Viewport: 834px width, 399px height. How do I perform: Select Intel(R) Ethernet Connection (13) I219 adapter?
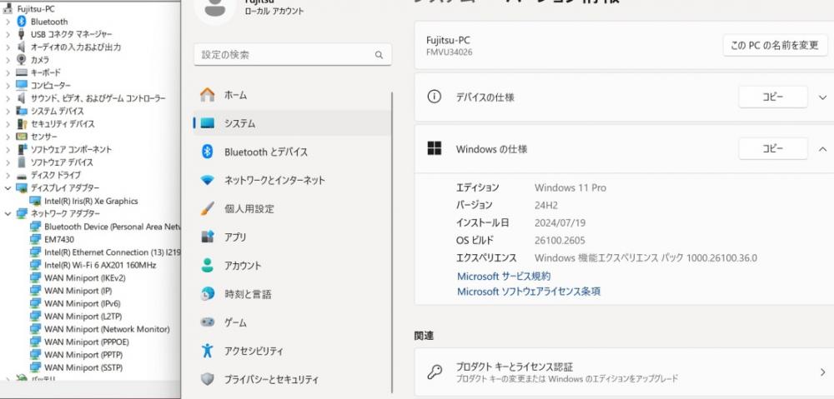[x=113, y=252]
